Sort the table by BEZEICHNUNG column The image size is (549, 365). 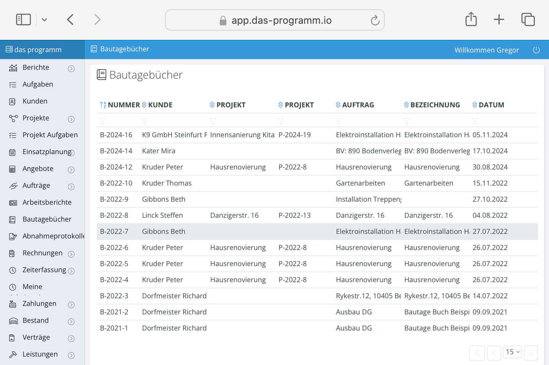click(x=432, y=105)
